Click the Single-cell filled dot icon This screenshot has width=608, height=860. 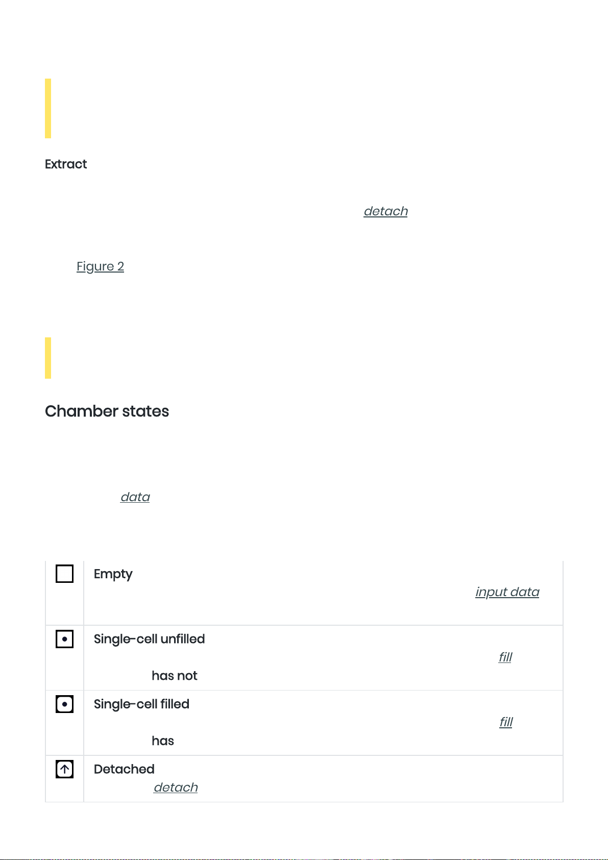coord(64,704)
